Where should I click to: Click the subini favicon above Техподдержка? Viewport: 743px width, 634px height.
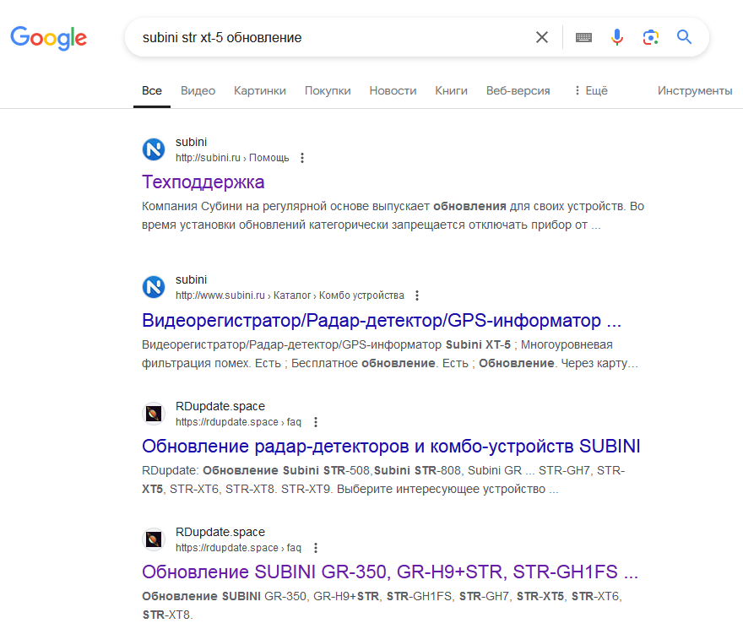pos(154,149)
